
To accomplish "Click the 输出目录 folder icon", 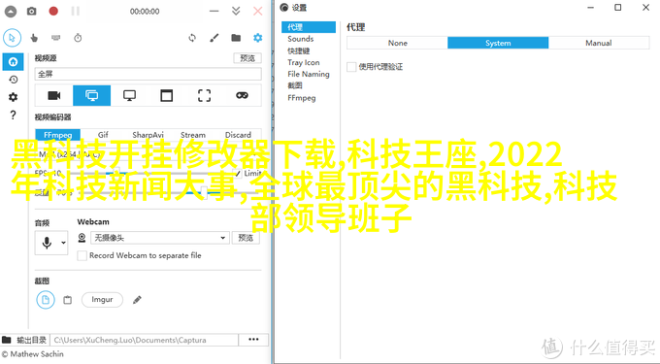I will click(7, 340).
